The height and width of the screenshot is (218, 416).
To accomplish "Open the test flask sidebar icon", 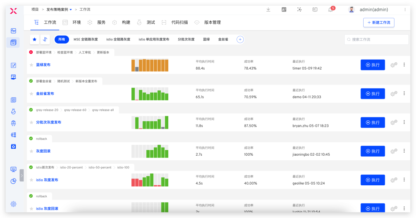I will pyautogui.click(x=13, y=111).
